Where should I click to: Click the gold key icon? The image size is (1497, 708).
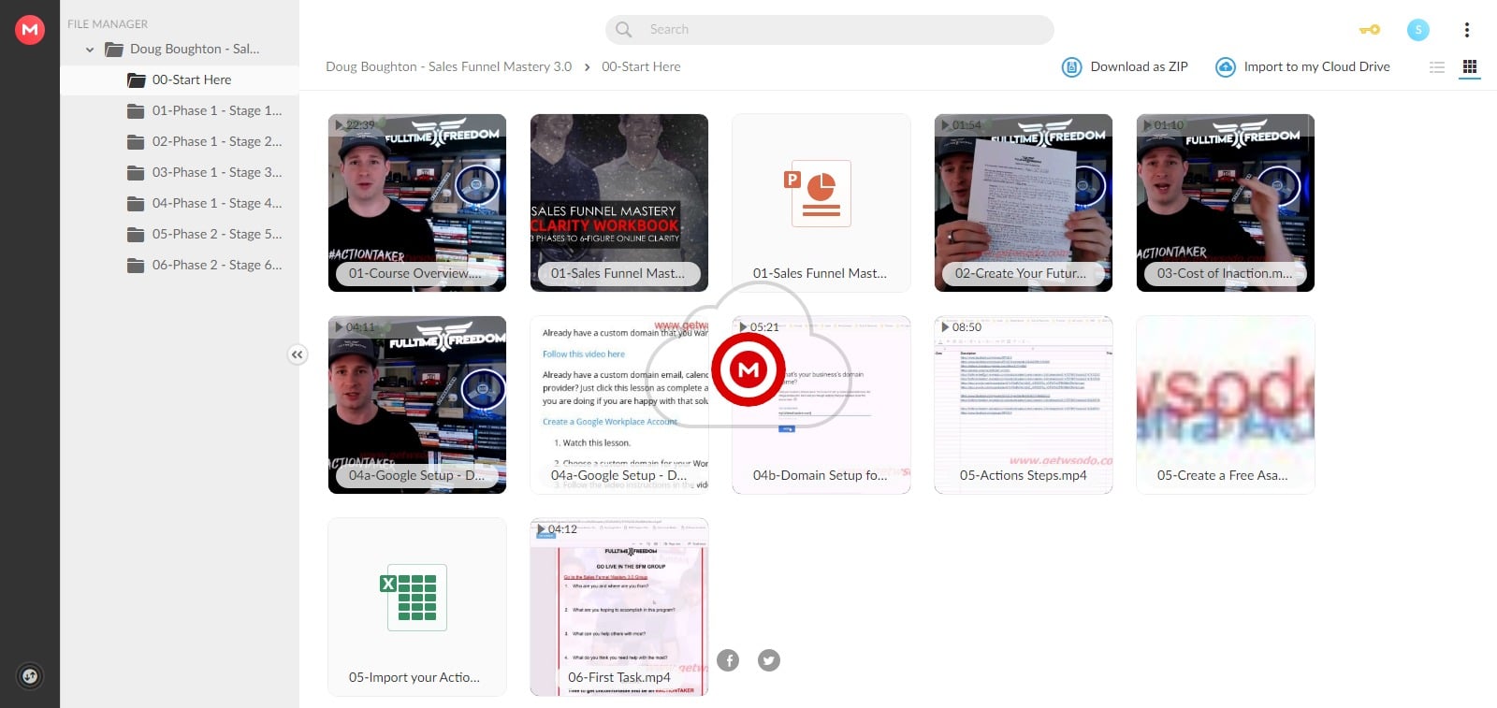point(1370,30)
